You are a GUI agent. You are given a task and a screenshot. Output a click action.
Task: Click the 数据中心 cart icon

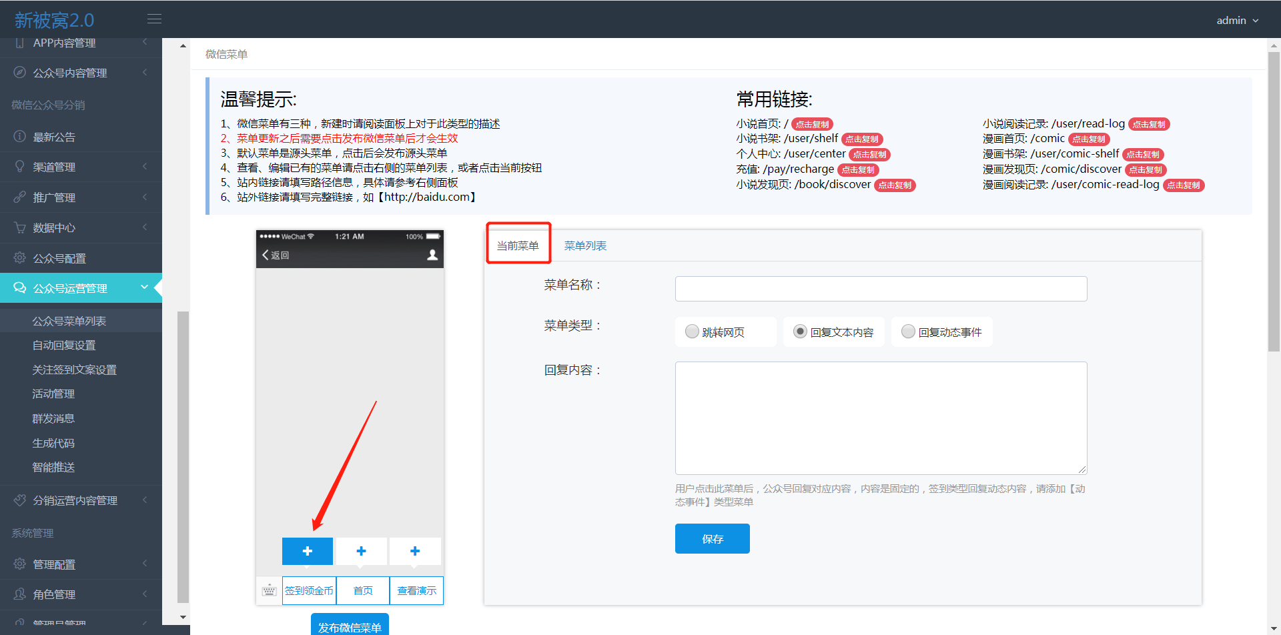tap(20, 227)
